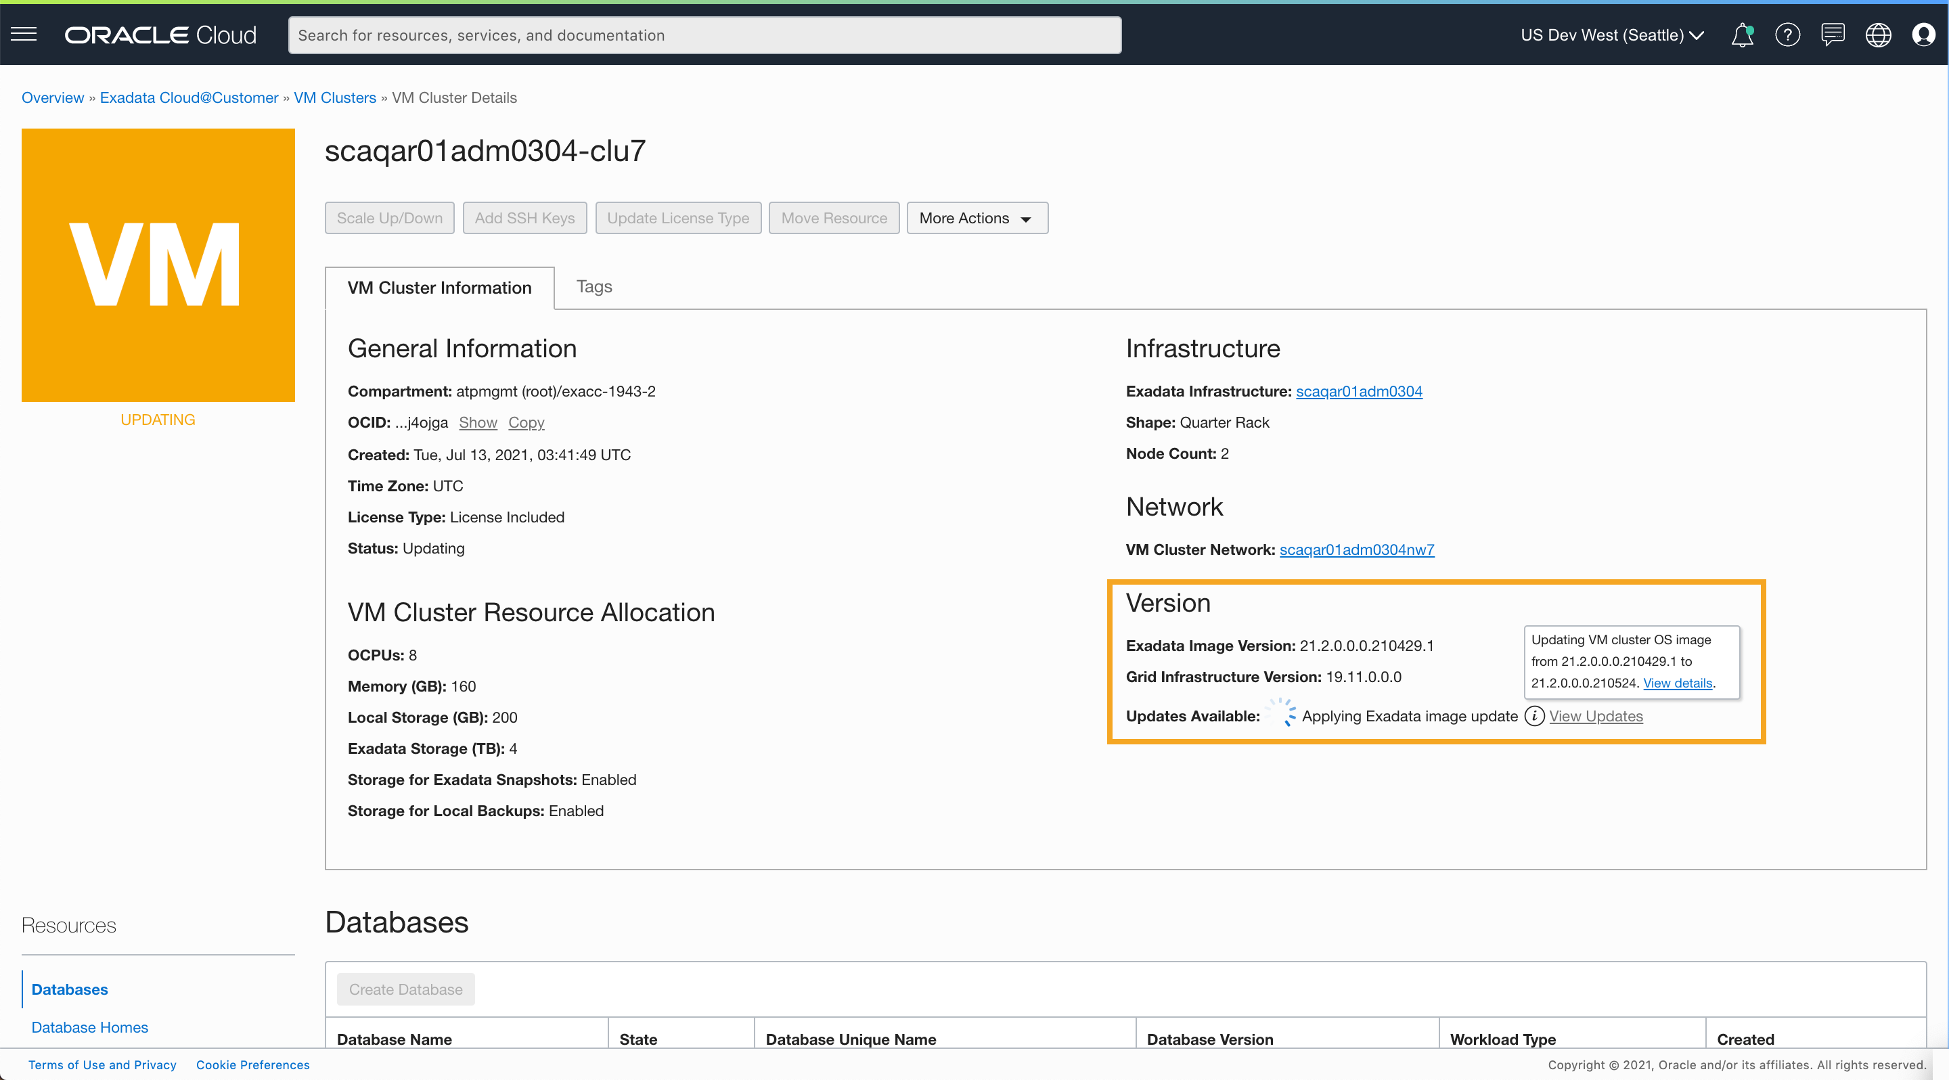Click the notifications bell icon
The height and width of the screenshot is (1080, 1949).
1742,35
